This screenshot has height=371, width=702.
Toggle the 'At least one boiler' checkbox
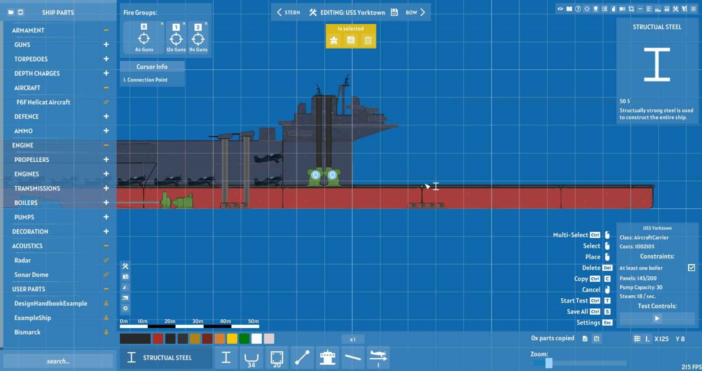691,268
